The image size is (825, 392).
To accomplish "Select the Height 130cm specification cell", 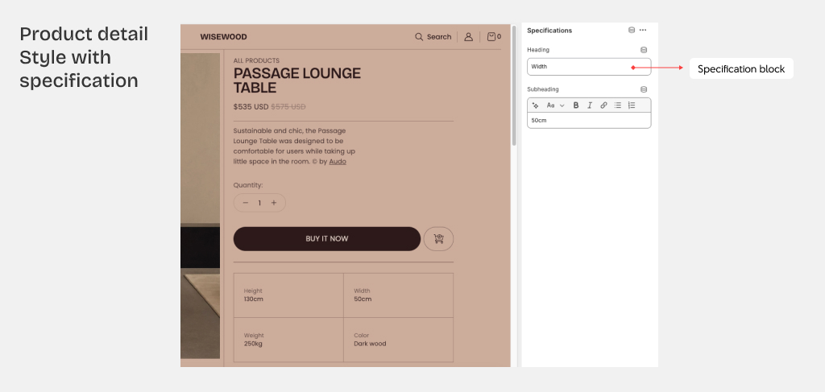I will point(288,295).
